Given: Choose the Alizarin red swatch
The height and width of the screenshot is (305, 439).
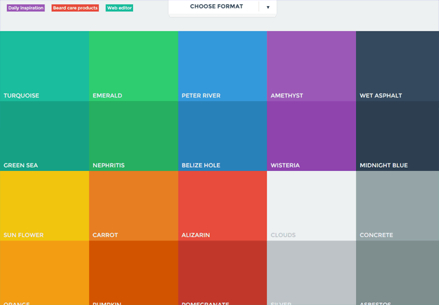Looking at the screenshot, I should point(222,206).
